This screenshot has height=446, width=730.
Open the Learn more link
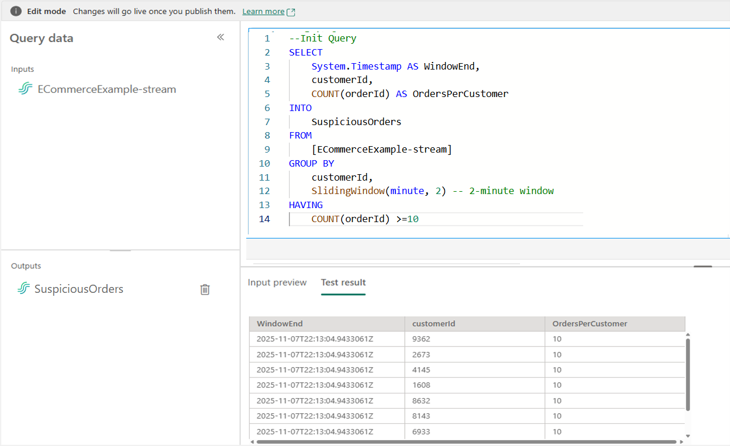[x=263, y=12]
